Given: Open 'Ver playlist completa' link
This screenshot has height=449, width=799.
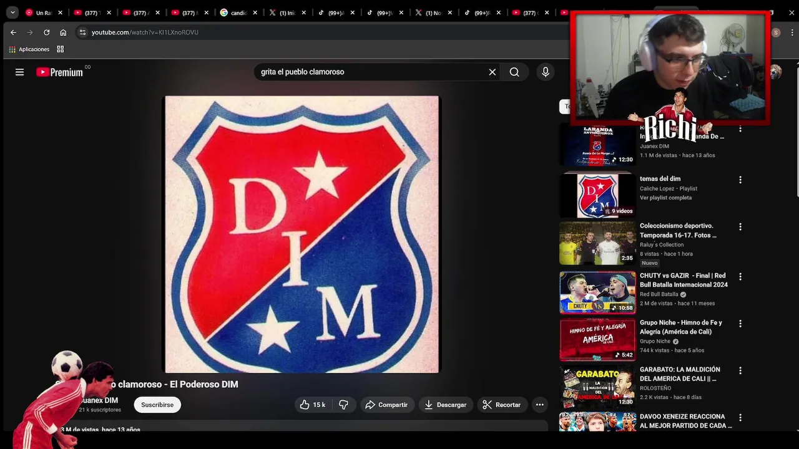Looking at the screenshot, I should click(665, 198).
